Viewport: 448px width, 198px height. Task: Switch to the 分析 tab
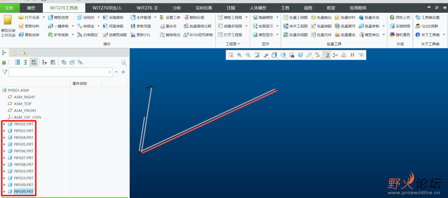[177, 8]
